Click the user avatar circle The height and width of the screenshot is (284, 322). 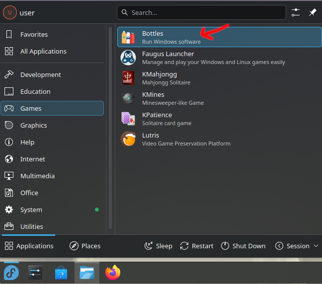point(9,12)
